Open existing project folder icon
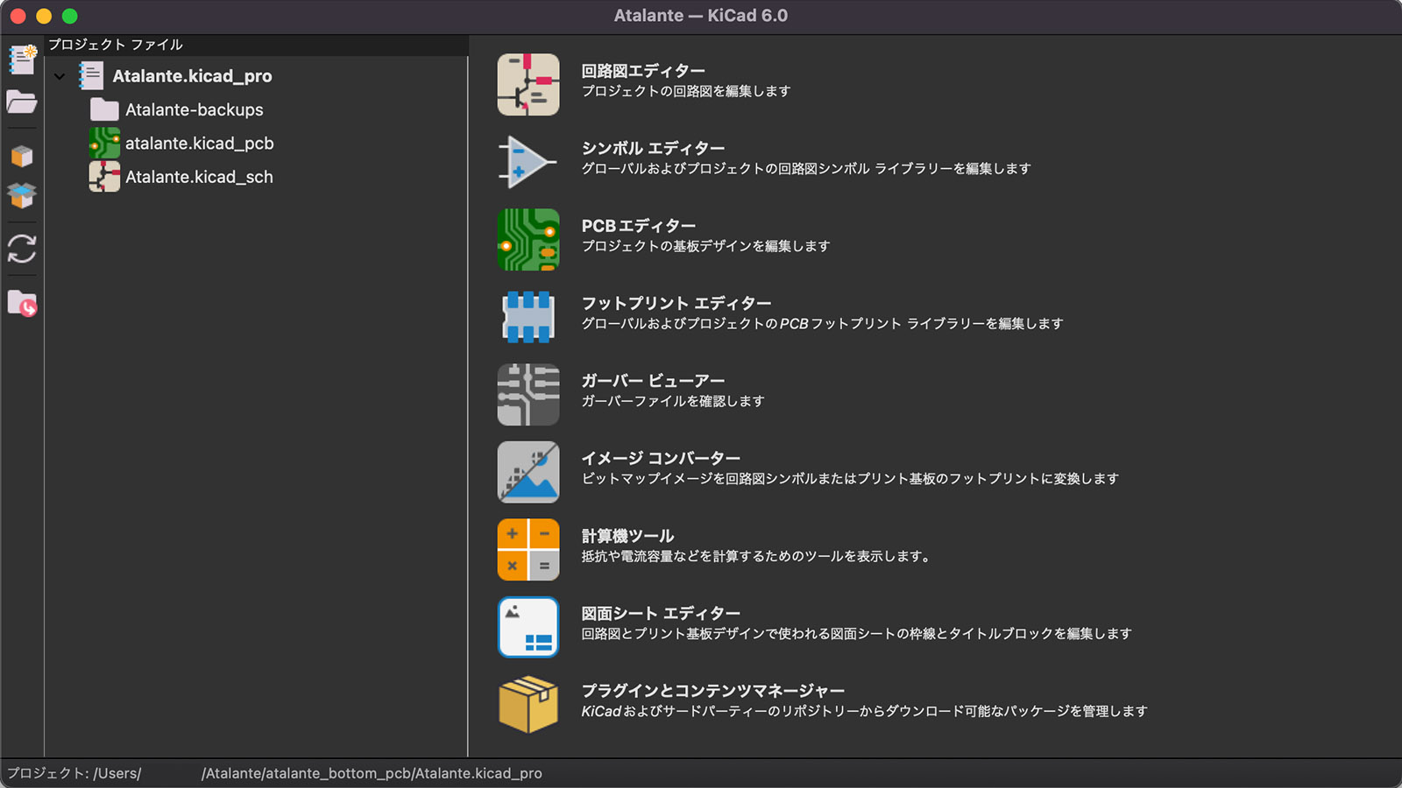Image resolution: width=1402 pixels, height=788 pixels. tap(22, 102)
